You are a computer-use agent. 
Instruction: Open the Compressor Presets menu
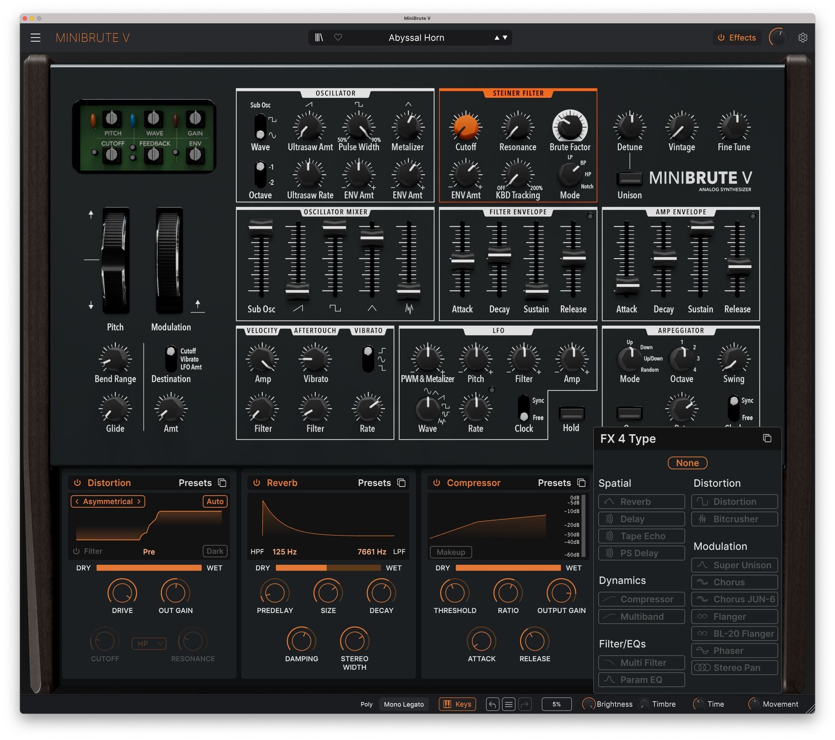tap(554, 483)
